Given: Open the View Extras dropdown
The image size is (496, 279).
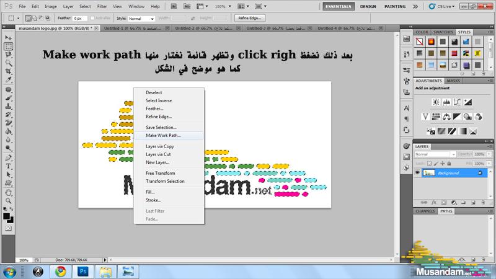Looking at the screenshot, I should tap(202, 6).
